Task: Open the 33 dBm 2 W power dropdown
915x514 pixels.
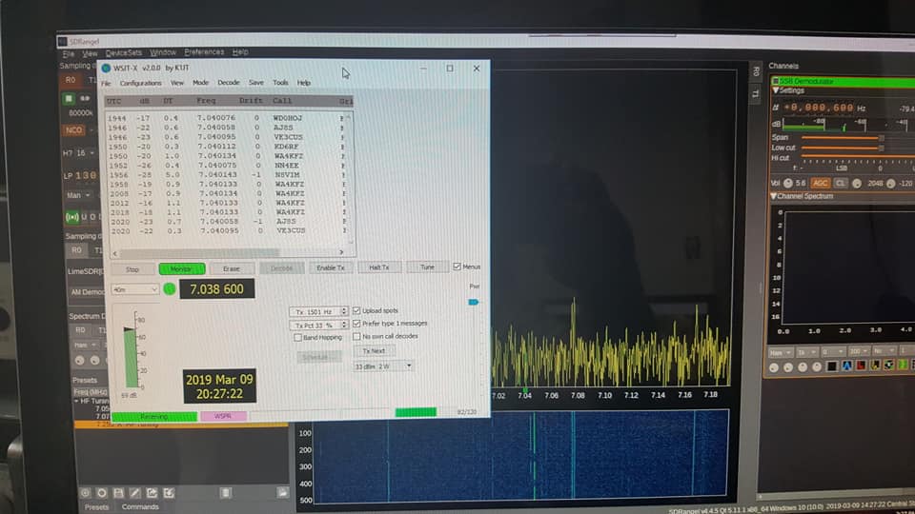Action: (x=383, y=366)
